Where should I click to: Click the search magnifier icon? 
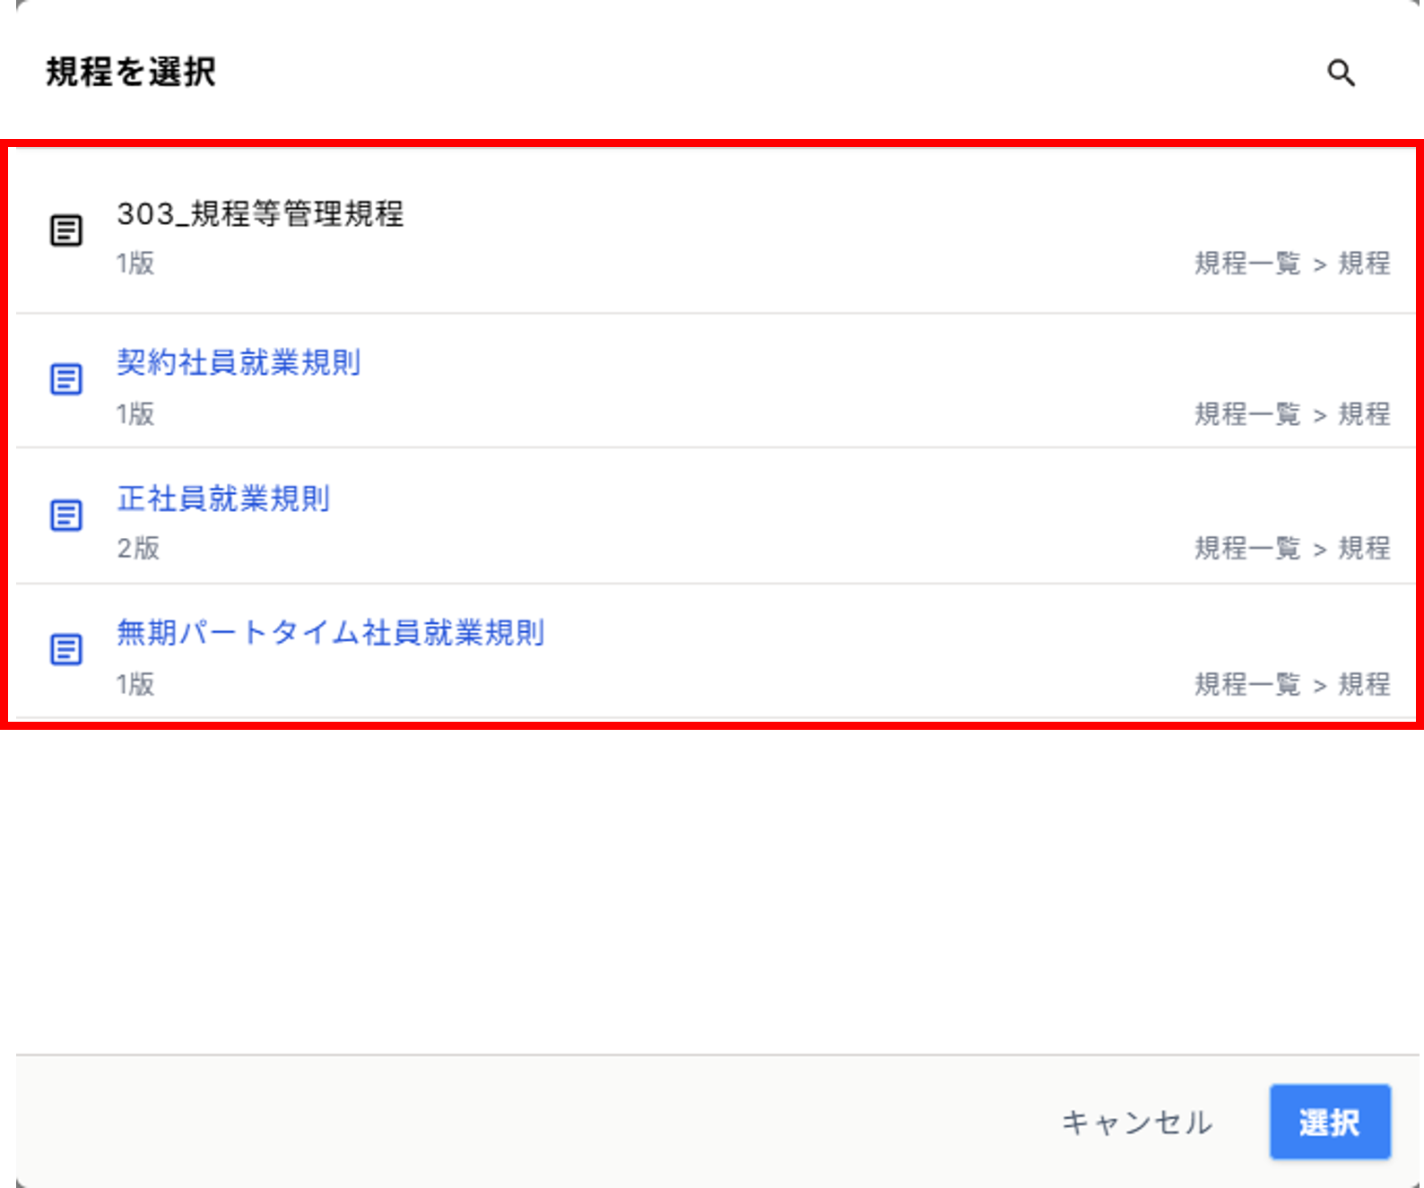[1341, 73]
